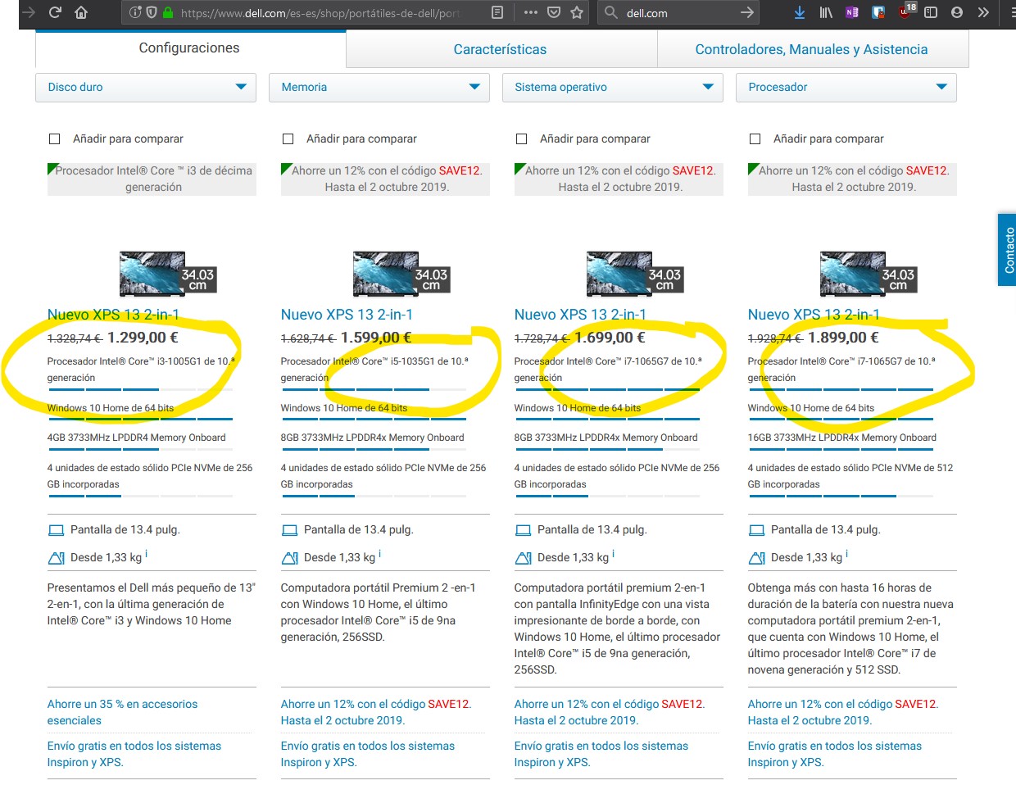Open Nuevo XPS 13 2-in-1 priced 1.599,00 €

[347, 315]
